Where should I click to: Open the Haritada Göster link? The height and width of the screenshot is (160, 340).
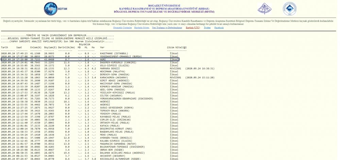[142, 27]
